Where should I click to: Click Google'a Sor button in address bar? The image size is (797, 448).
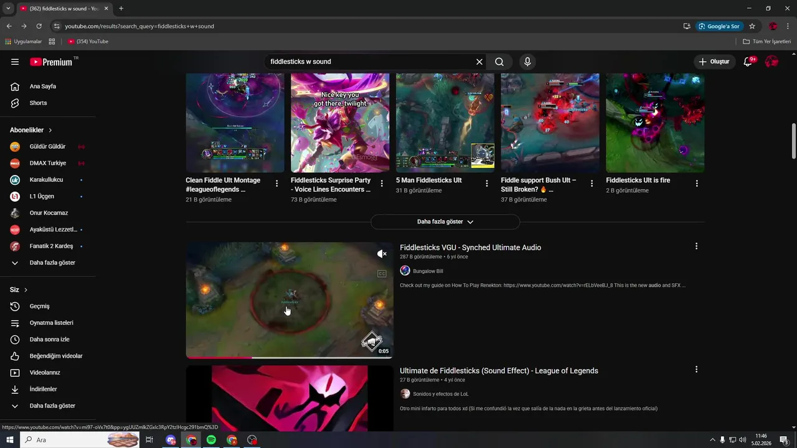click(x=719, y=26)
